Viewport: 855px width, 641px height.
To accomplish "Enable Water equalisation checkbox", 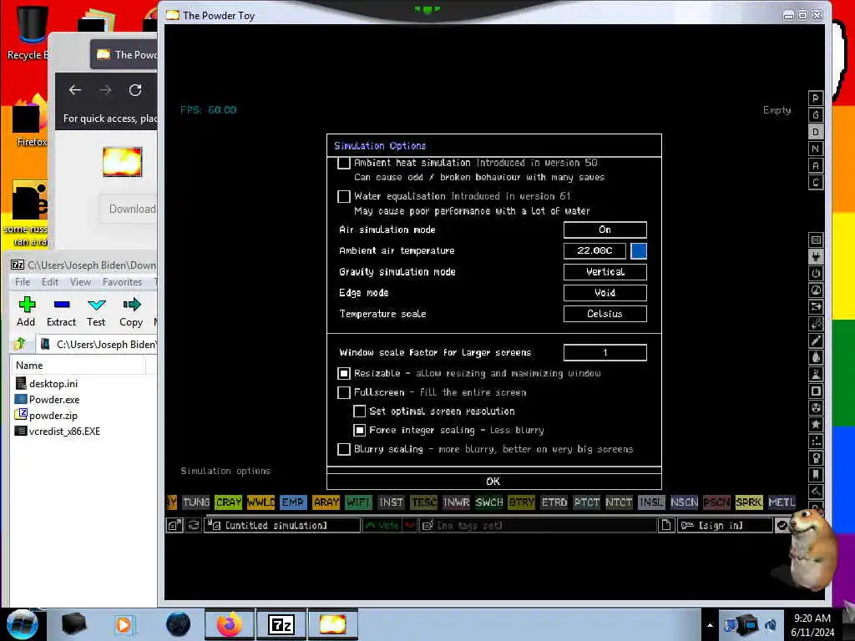I will tap(343, 196).
